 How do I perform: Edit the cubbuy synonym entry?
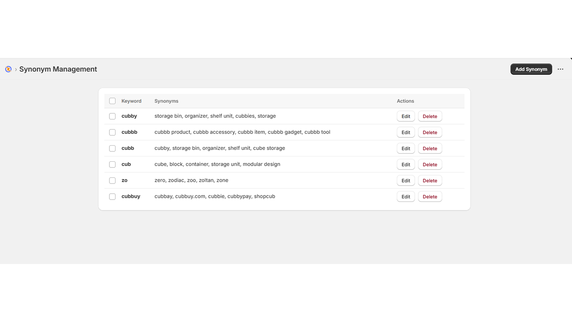[406, 197]
